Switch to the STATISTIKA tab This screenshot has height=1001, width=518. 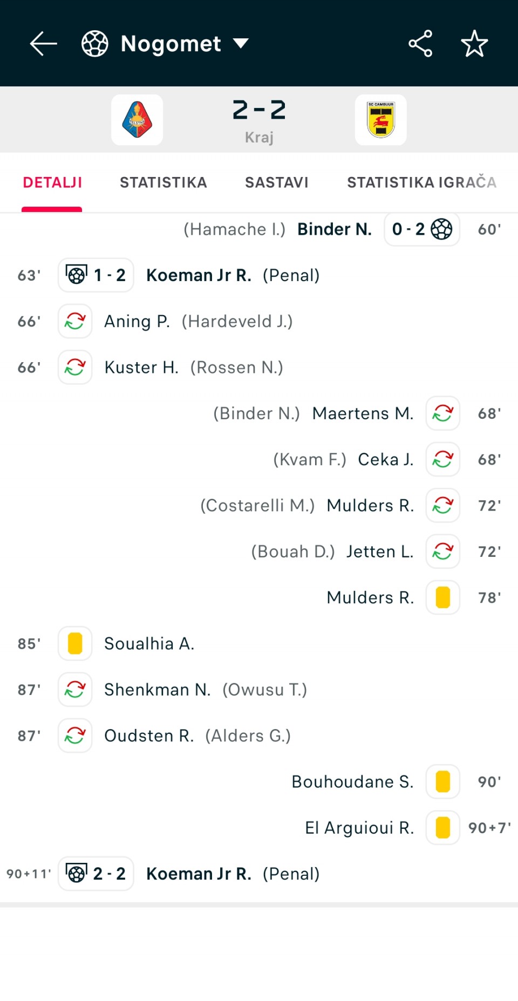click(163, 182)
